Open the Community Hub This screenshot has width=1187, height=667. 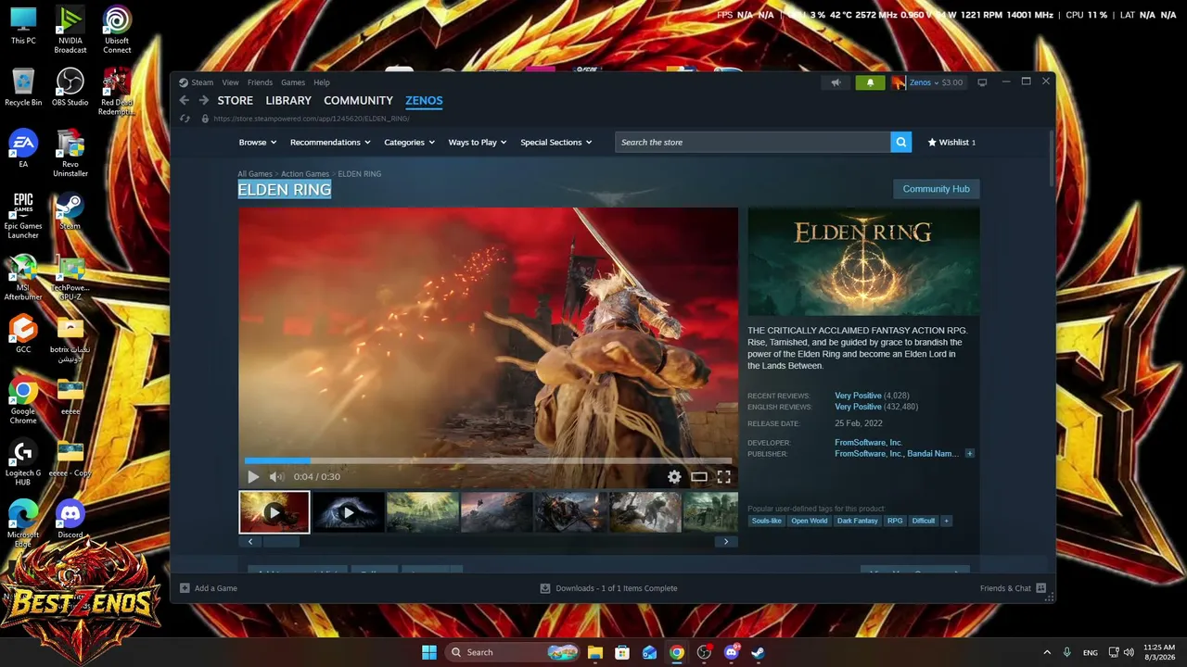coord(936,189)
